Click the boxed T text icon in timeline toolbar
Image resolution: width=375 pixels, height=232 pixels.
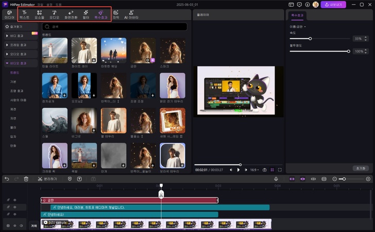pos(79,179)
